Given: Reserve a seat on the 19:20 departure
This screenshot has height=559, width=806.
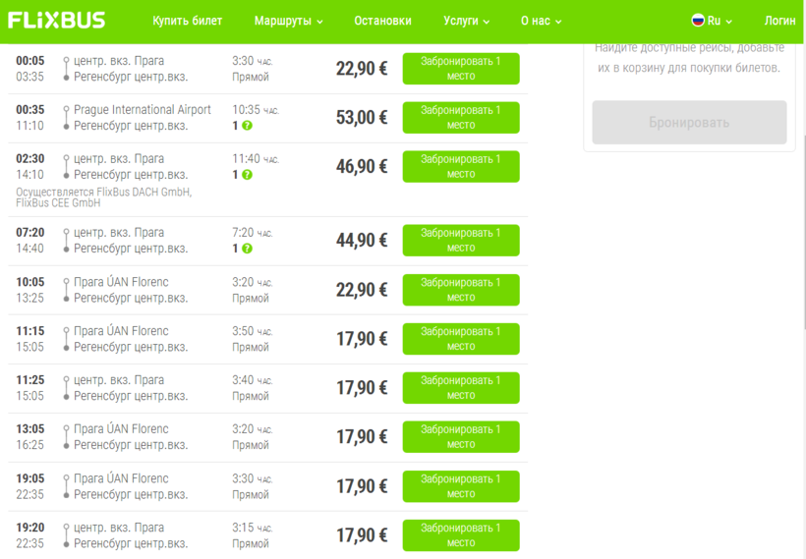Looking at the screenshot, I should (460, 535).
